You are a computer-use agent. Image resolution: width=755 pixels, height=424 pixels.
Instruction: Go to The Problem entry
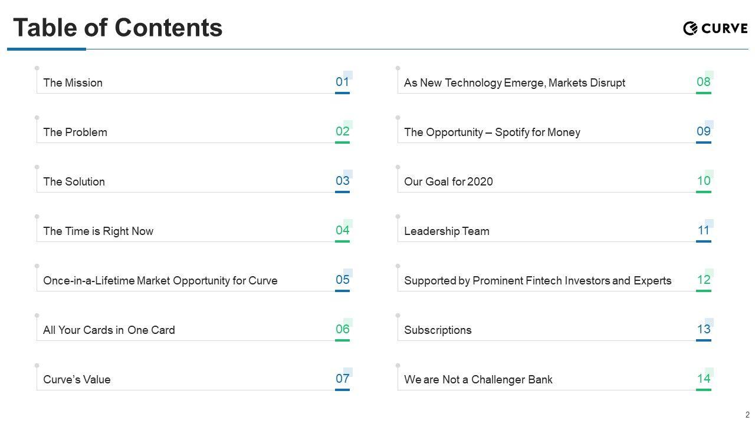(x=75, y=132)
